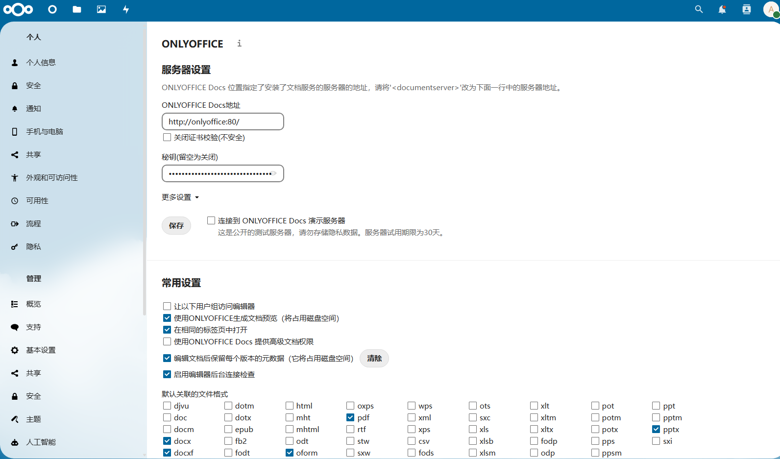Uncheck the pdf file format checkbox
The height and width of the screenshot is (459, 780).
tap(350, 418)
